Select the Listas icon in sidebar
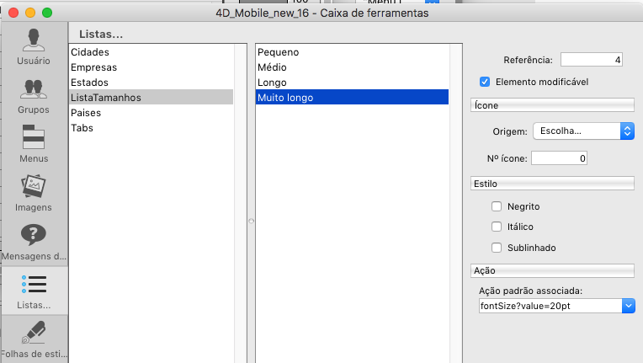Viewport: 643px width, 363px height. pos(34,285)
